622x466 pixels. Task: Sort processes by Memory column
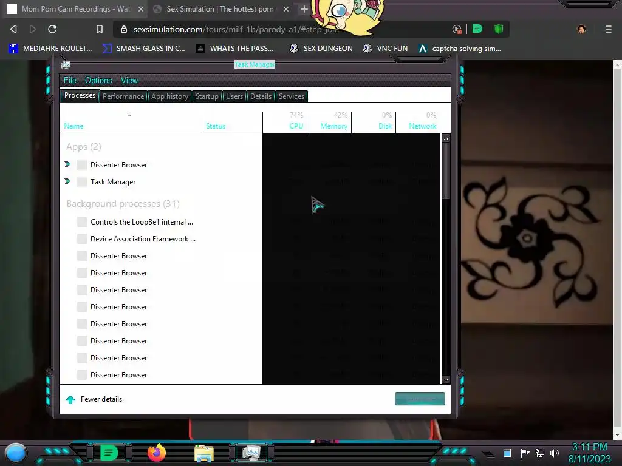point(329,122)
